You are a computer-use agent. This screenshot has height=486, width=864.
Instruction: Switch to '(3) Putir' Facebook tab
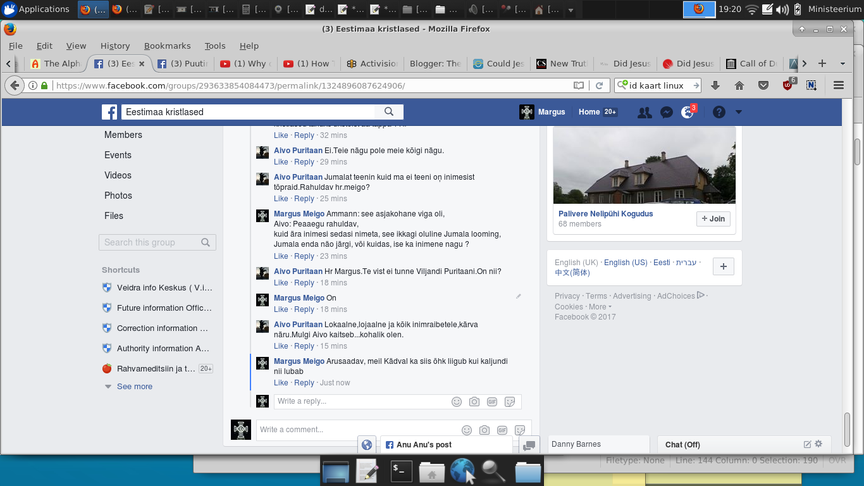(182, 63)
